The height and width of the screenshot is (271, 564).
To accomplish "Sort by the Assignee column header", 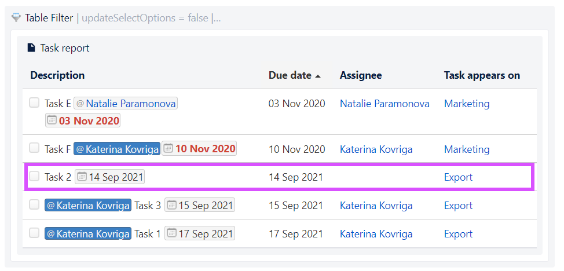I will pyautogui.click(x=361, y=75).
